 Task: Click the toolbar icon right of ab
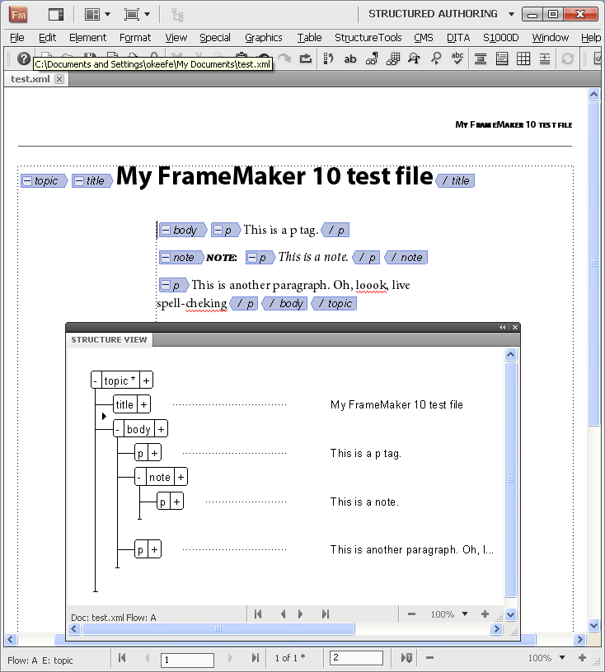372,58
